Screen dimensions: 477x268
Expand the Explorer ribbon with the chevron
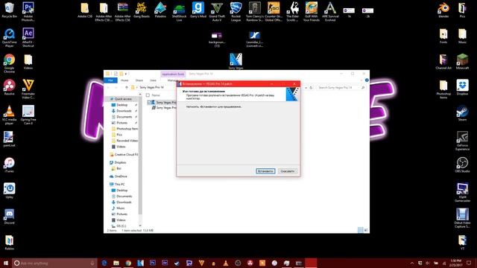[x=361, y=80]
